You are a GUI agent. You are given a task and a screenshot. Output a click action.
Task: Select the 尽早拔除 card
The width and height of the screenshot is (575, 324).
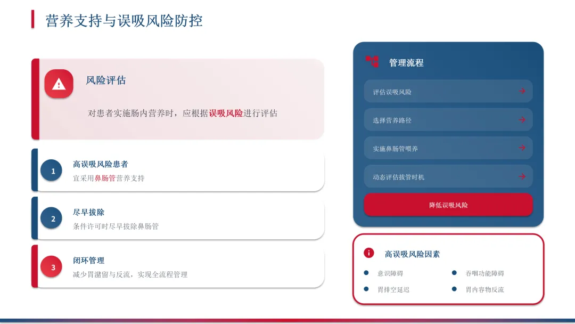click(178, 218)
